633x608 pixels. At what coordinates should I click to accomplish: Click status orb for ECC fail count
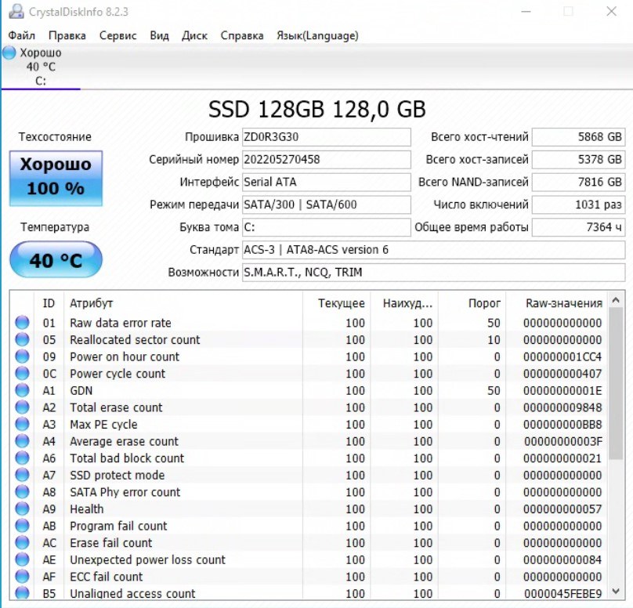click(x=22, y=577)
